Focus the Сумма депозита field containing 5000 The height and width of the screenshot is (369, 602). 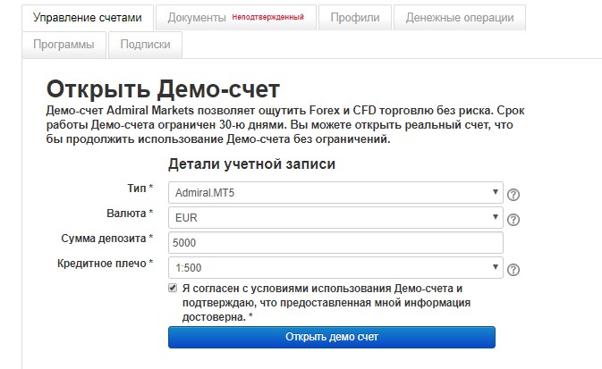(x=335, y=242)
